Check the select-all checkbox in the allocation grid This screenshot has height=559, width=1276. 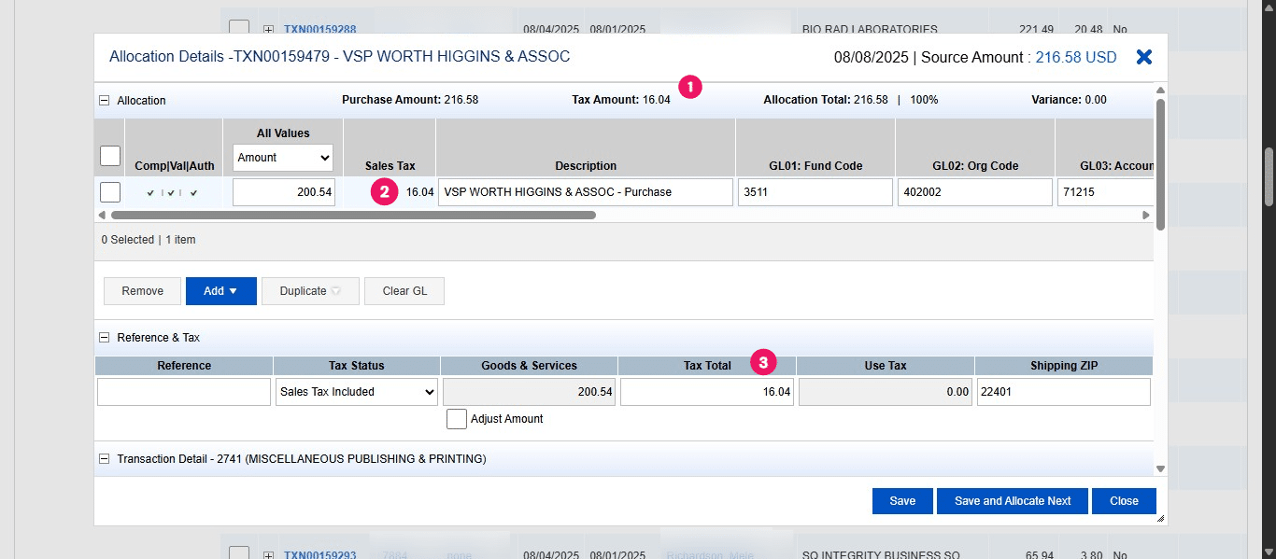pyautogui.click(x=109, y=155)
